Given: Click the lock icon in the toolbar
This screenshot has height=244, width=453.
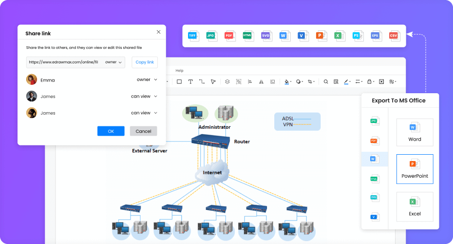Looking at the screenshot, I should [370, 82].
